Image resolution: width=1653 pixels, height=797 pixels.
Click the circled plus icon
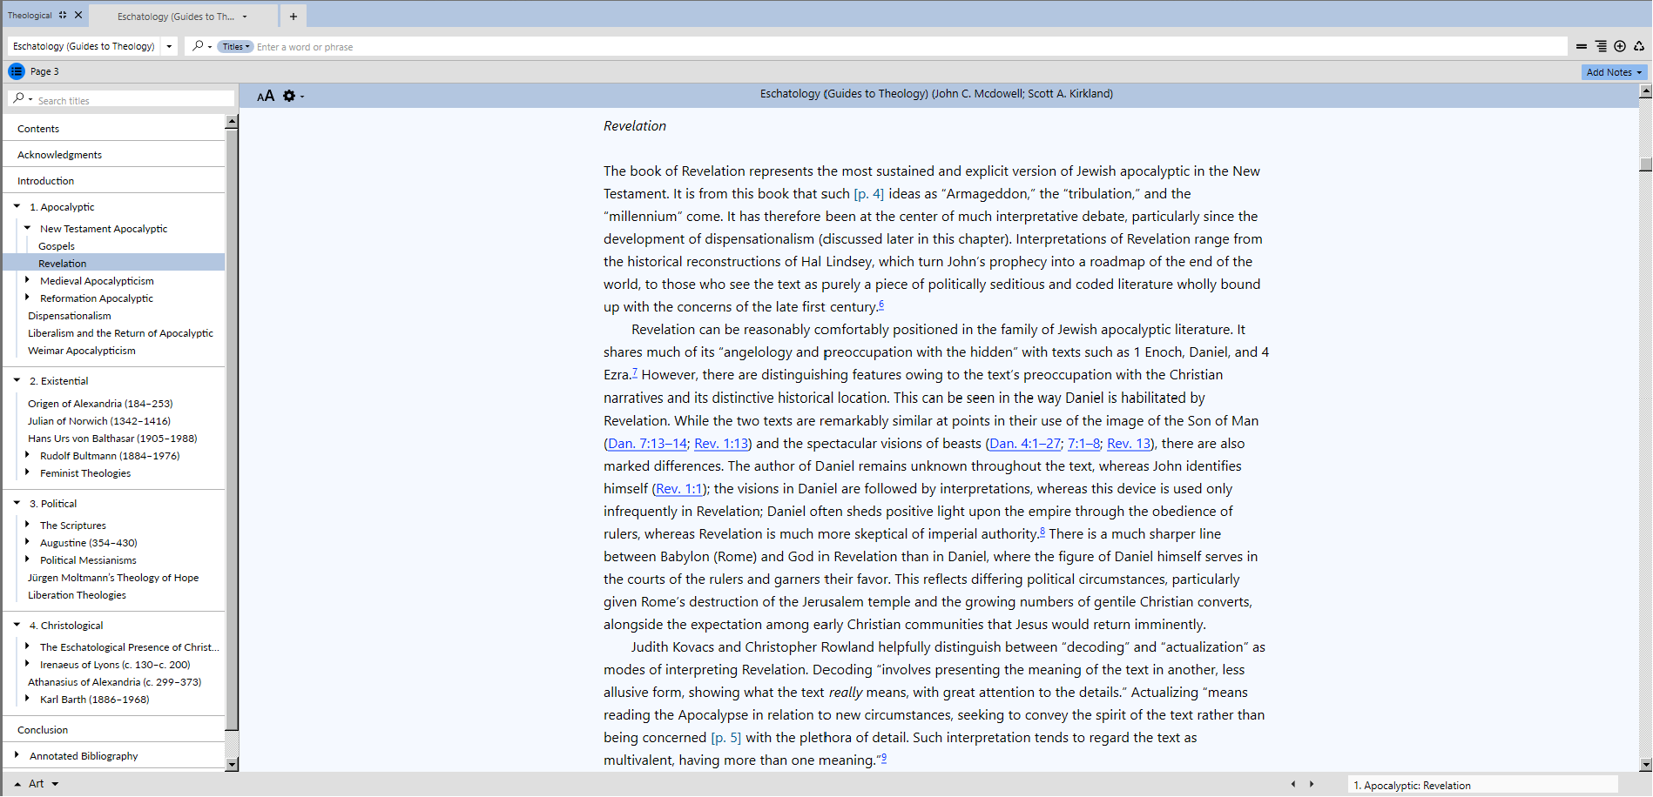pos(1620,47)
